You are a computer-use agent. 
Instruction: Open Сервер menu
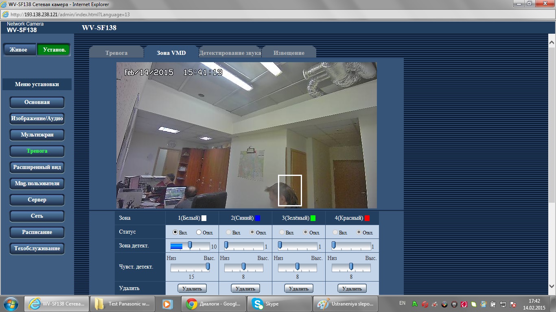[37, 200]
